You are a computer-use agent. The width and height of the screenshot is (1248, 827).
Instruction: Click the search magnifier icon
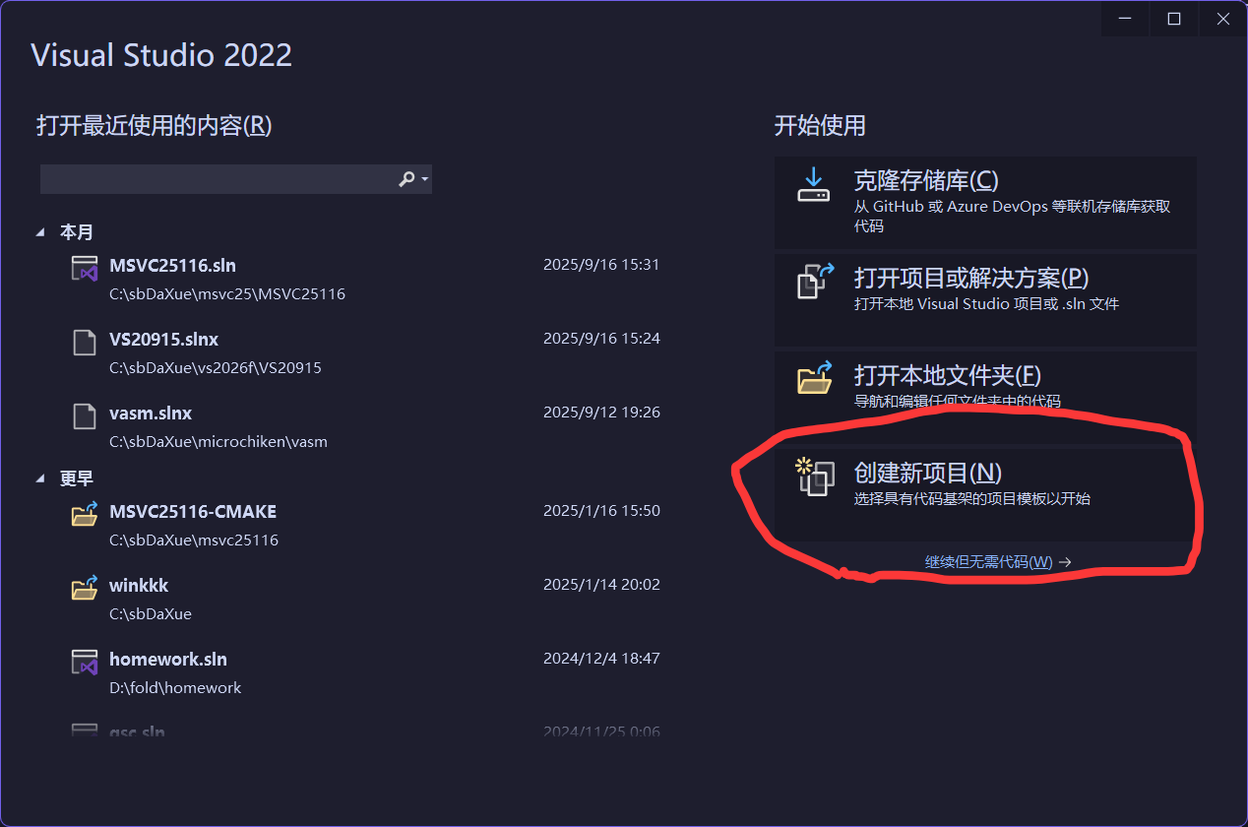pyautogui.click(x=406, y=179)
